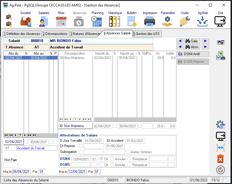Click the AgWeb download icon
This screenshot has height=184, width=232.
point(202,21)
